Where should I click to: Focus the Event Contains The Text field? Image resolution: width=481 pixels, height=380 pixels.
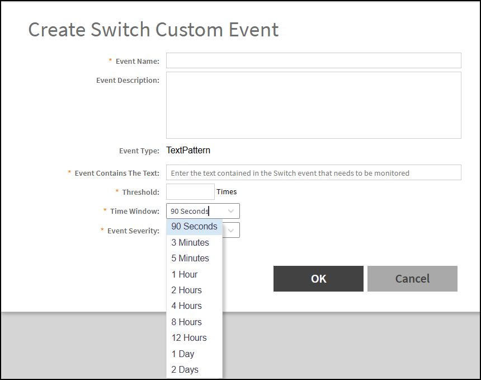click(x=314, y=172)
